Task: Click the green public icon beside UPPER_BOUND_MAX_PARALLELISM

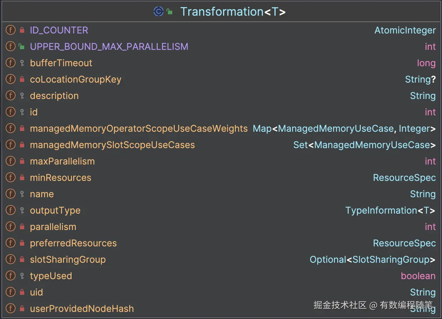Action: (22, 47)
